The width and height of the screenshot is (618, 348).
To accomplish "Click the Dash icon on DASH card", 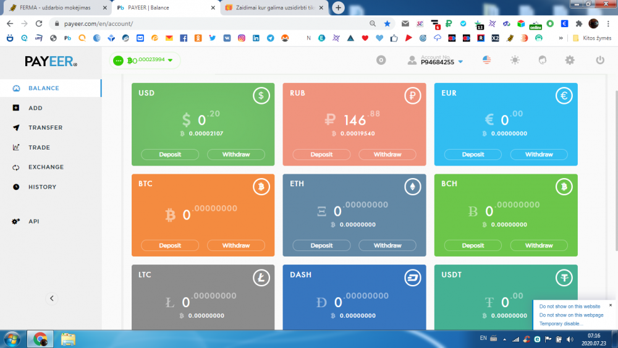I will pos(412,278).
